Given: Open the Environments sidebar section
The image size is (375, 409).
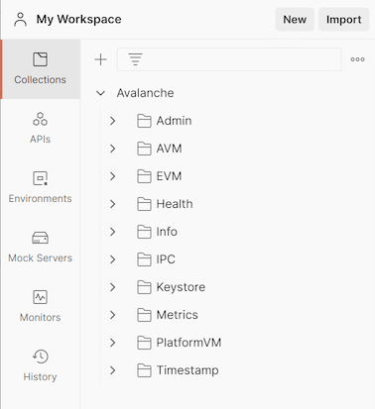Looking at the screenshot, I should (x=40, y=188).
